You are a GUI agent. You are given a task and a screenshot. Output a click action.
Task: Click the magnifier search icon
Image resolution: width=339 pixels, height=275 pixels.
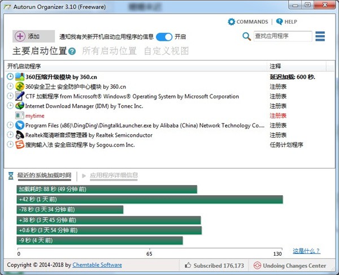[x=246, y=36]
